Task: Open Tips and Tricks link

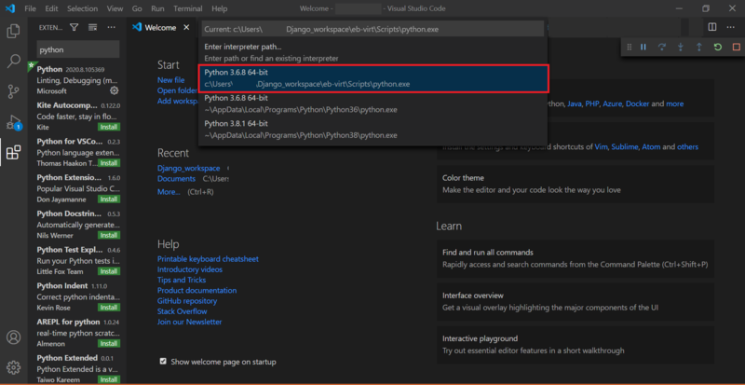Action: click(x=182, y=280)
